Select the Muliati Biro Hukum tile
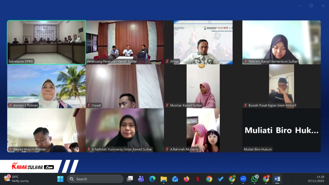Image resolution: width=329 pixels, height=185 pixels. 281,130
